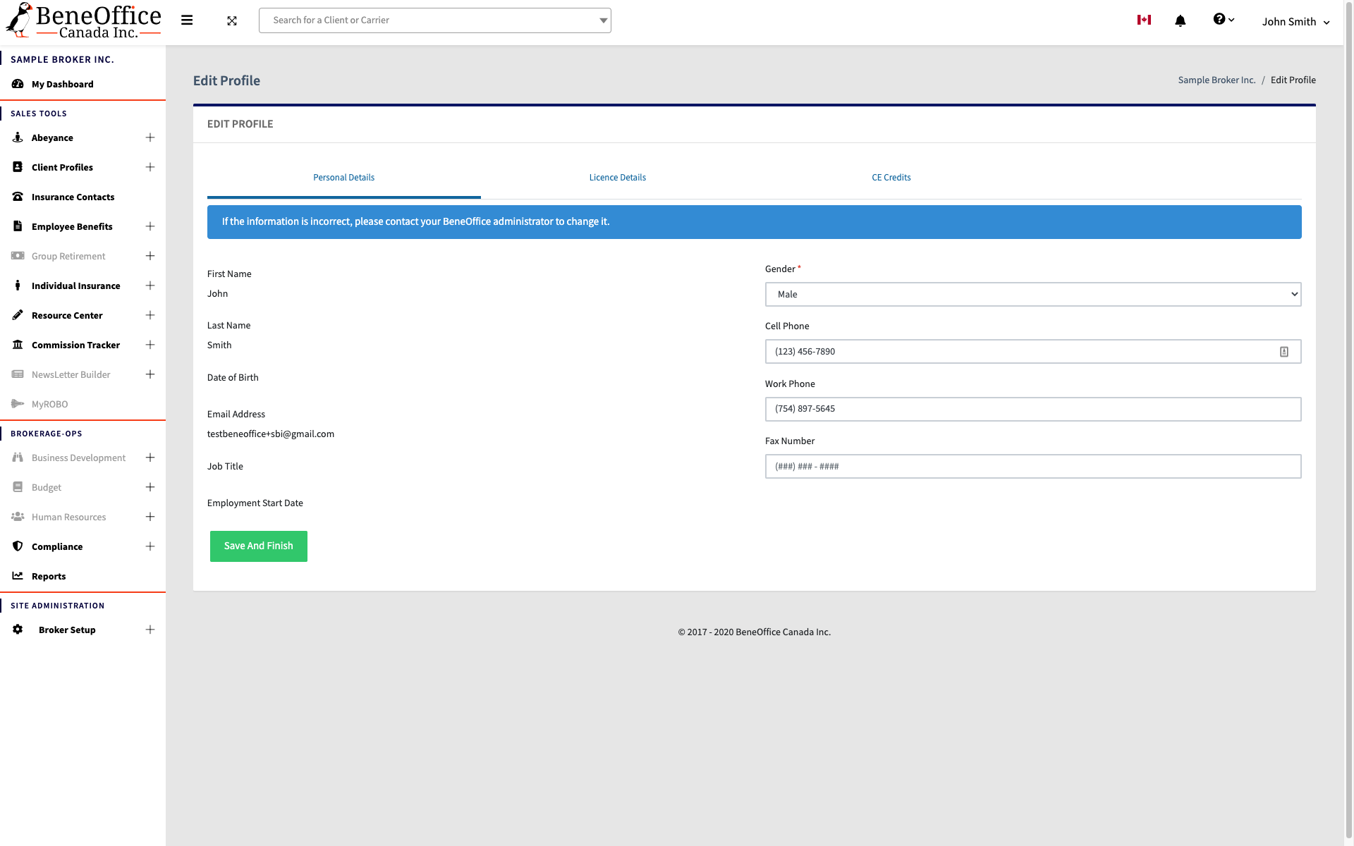Open the help question mark menu
The image size is (1354, 846).
tap(1223, 20)
